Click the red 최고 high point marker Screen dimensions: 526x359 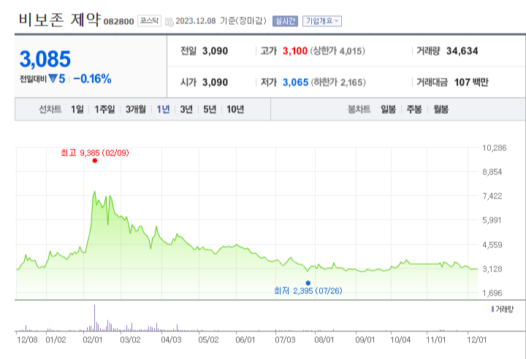(x=95, y=161)
